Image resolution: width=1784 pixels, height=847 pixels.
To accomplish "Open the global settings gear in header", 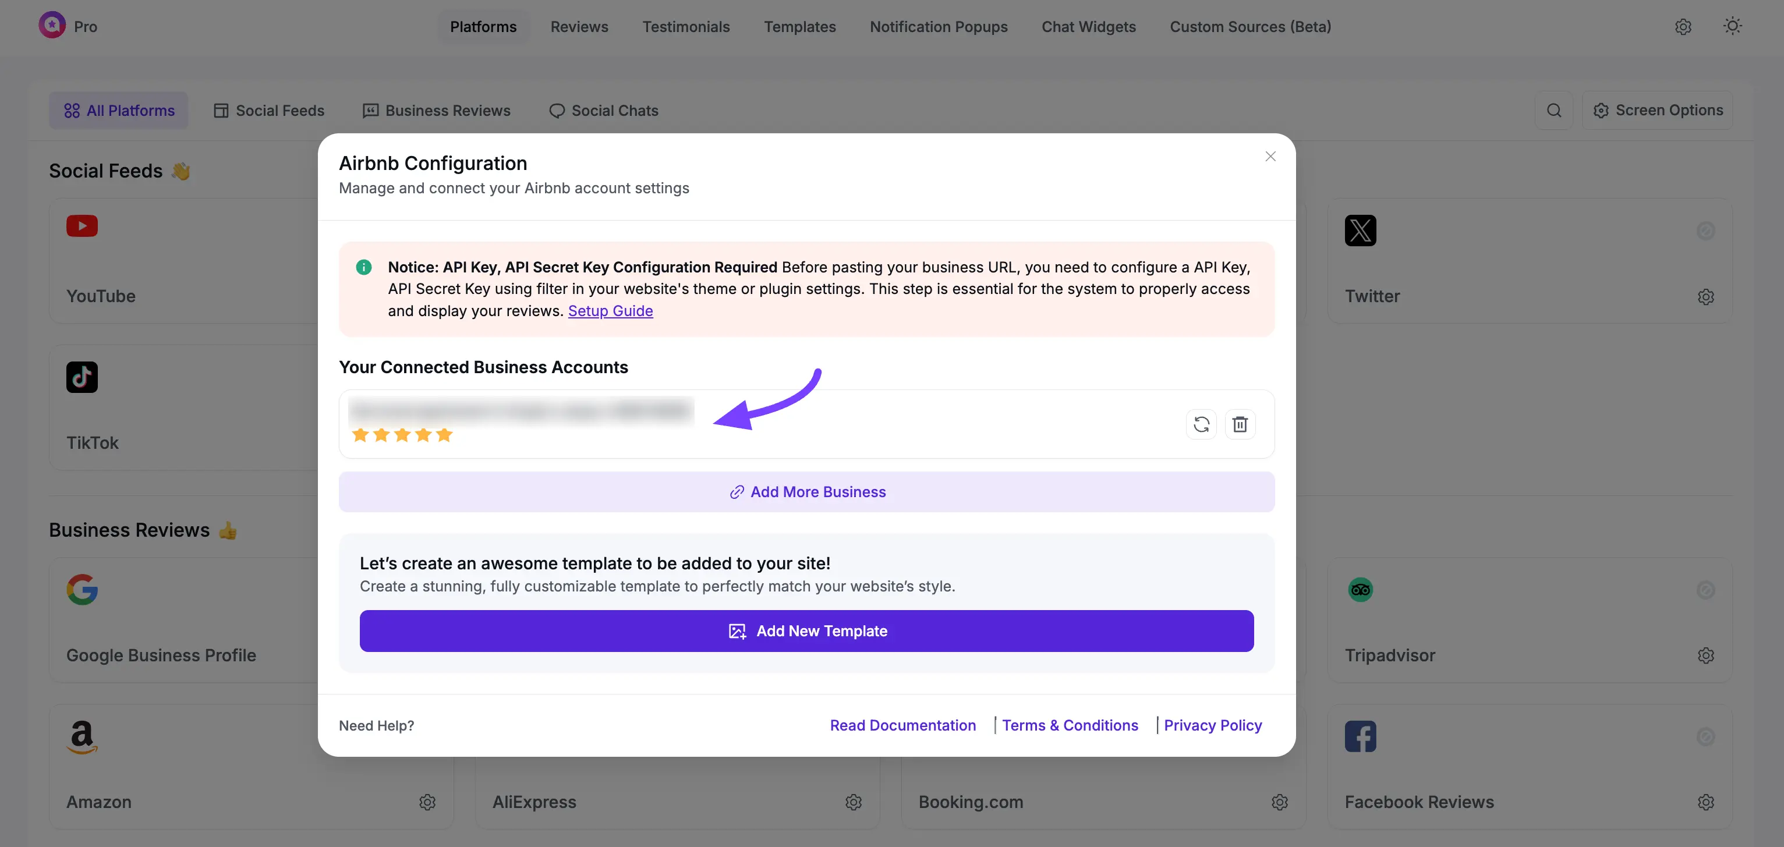I will pyautogui.click(x=1683, y=26).
